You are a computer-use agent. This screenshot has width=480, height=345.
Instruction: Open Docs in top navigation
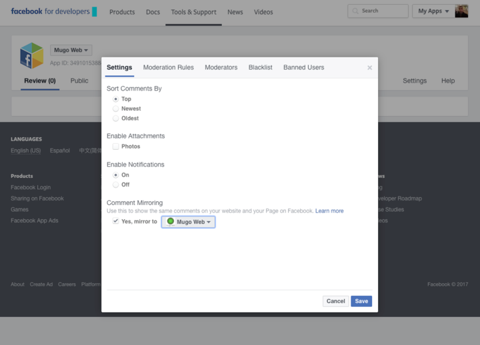[153, 12]
